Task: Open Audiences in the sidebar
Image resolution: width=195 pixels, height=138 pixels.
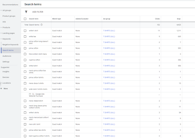Action: pyautogui.click(x=7, y=56)
